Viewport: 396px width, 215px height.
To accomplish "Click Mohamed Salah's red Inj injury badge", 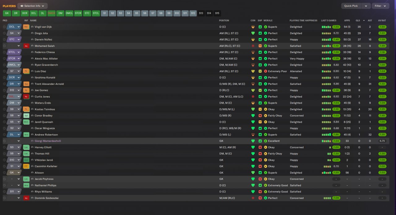I will click(26, 46).
